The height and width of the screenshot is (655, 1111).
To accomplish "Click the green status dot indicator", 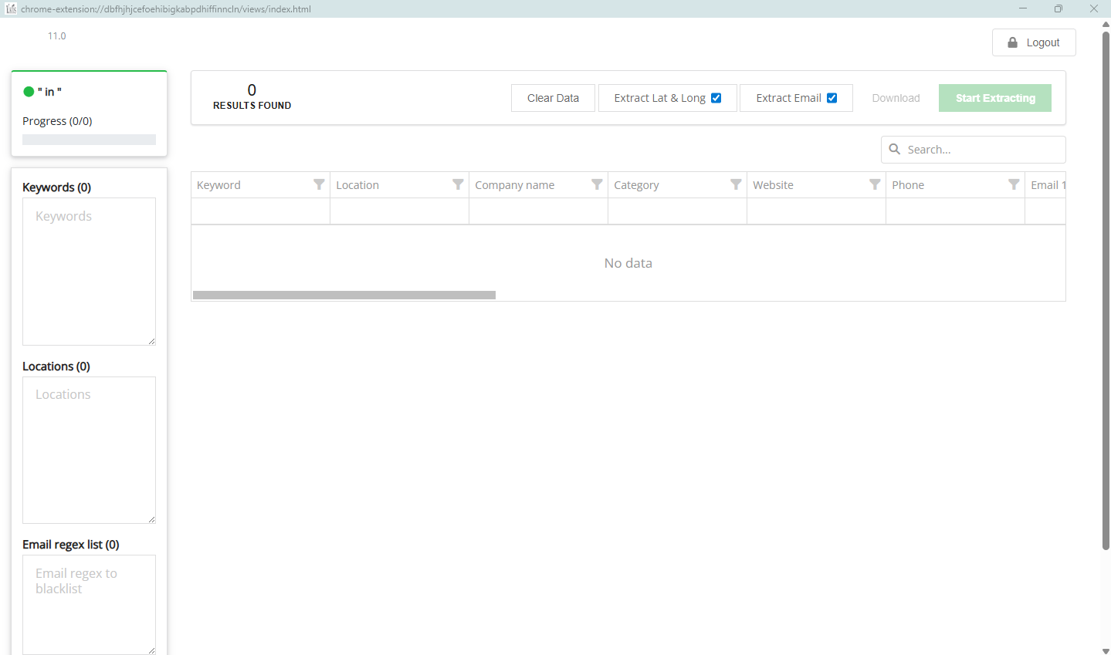I will pos(29,92).
